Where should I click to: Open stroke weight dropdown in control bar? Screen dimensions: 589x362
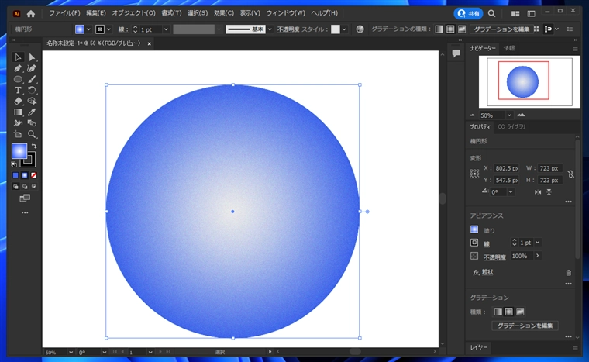166,29
